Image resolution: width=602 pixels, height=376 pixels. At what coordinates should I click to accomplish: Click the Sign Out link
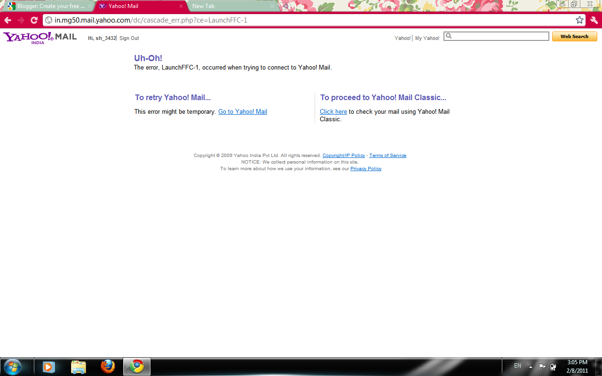[x=129, y=38]
